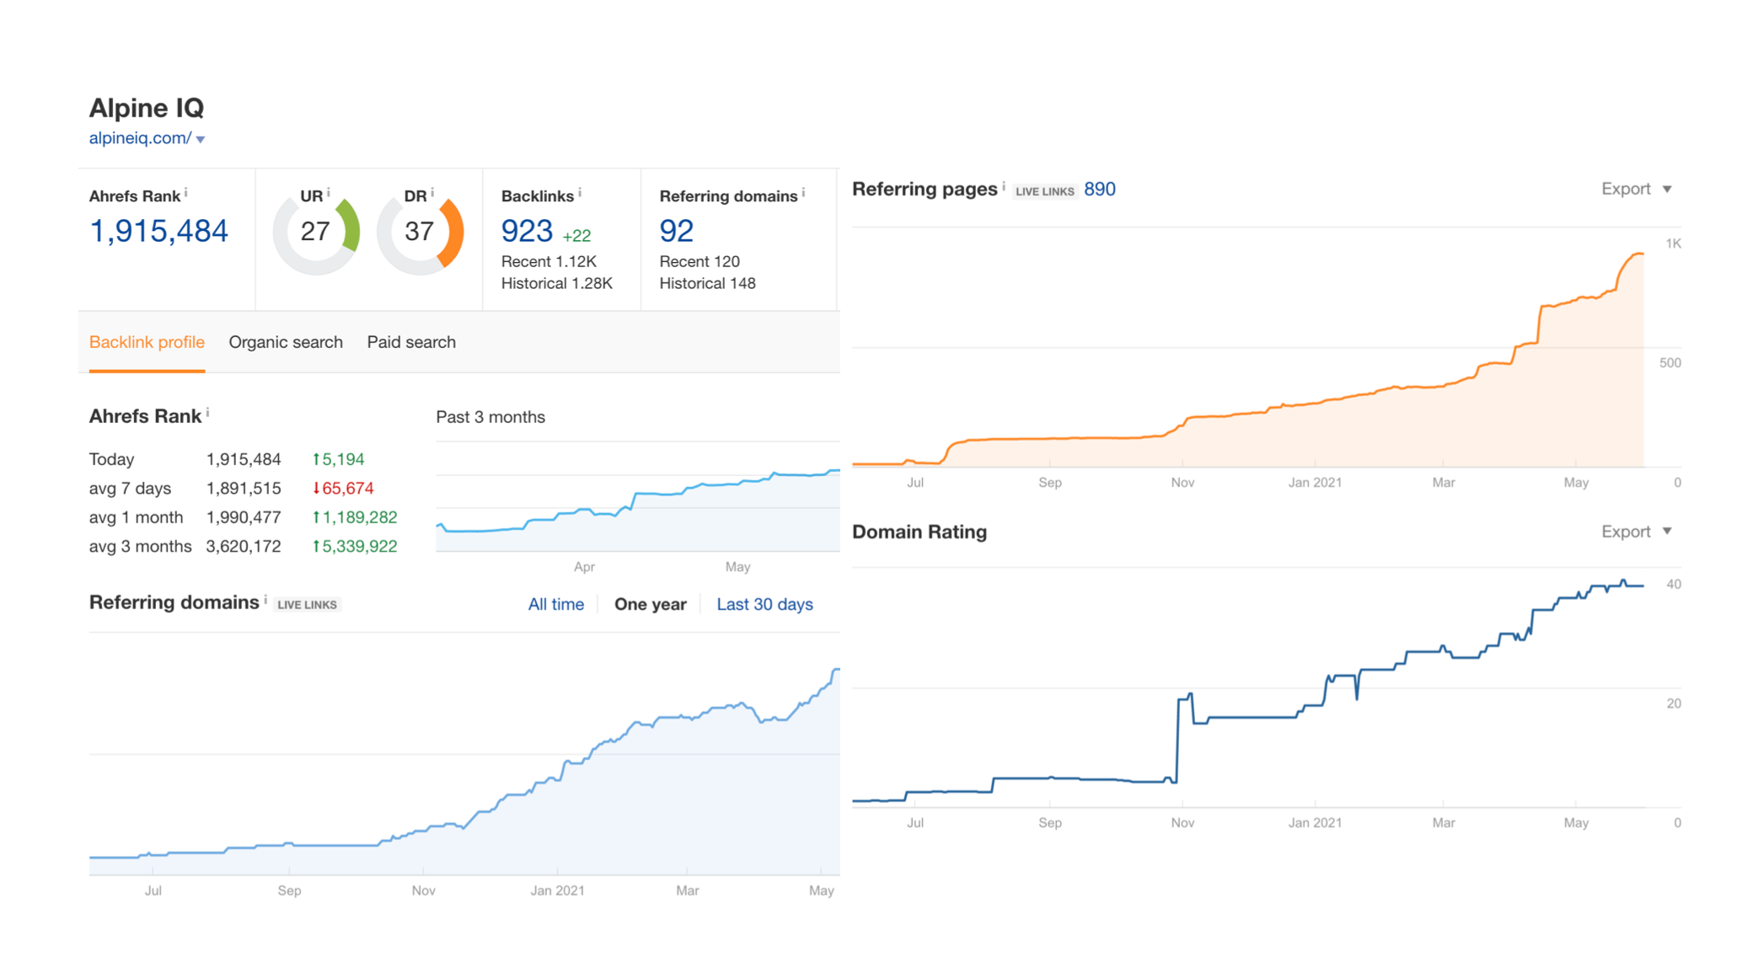Click the avg 3 months value 3,620,172
The image size is (1737, 969).
[x=244, y=546]
